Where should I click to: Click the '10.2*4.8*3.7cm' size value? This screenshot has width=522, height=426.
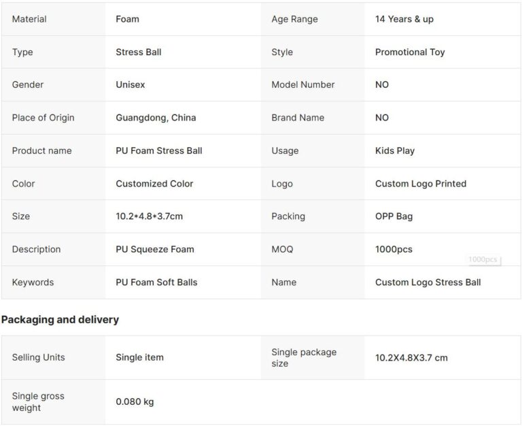[x=149, y=216]
